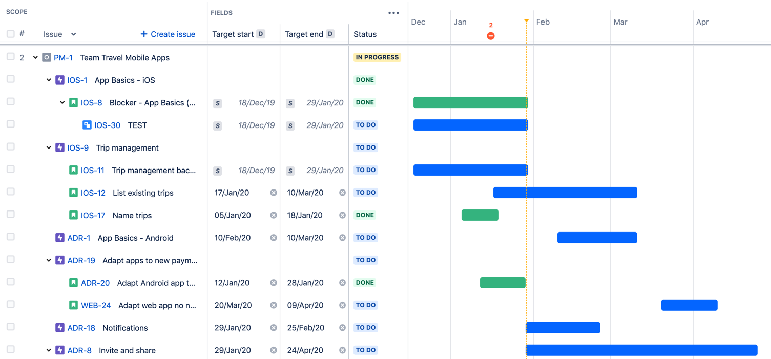Select the PM-1 row checkbox
This screenshot has height=359, width=771.
10,57
